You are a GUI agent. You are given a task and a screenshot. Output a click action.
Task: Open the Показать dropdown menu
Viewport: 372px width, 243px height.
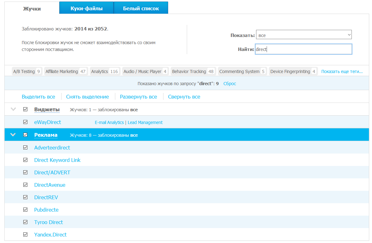[x=304, y=34]
